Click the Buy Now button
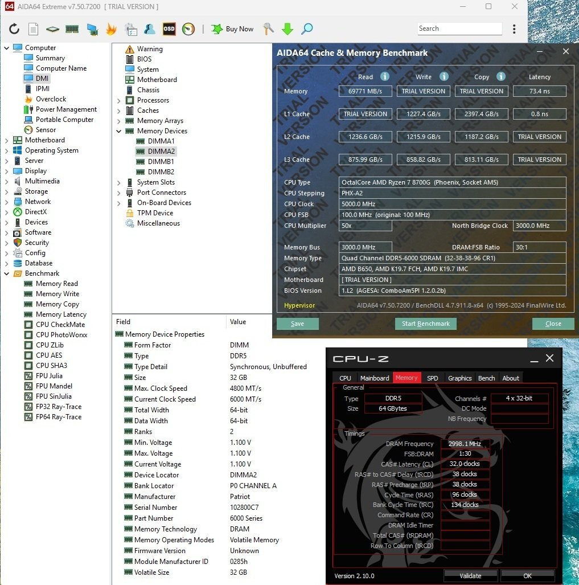Viewport: 579px width, 585px height. click(x=232, y=28)
